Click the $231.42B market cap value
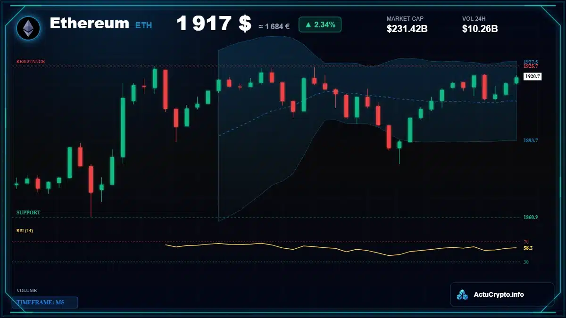The image size is (566, 318). 407,29
